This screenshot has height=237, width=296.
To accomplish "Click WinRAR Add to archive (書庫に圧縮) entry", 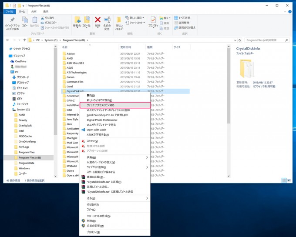I will point(114,177).
